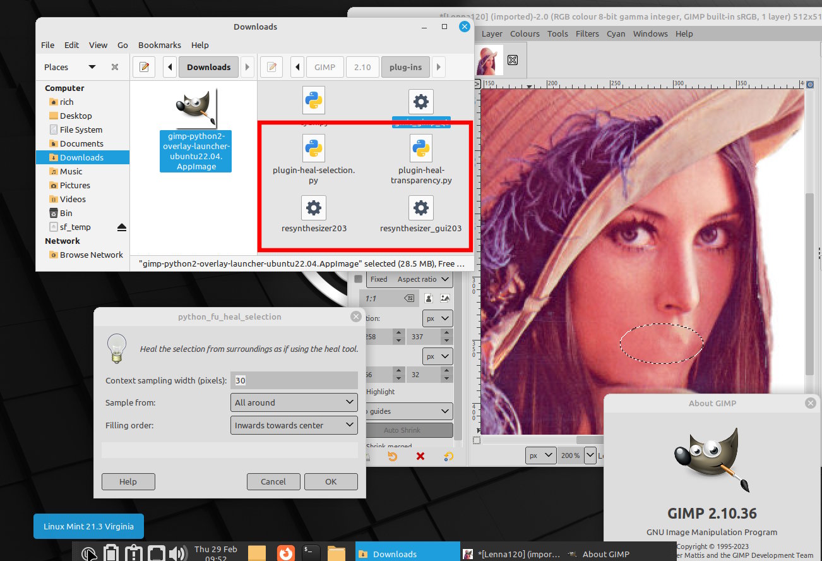Click the red delete tool preset icon
822x561 pixels.
point(420,456)
